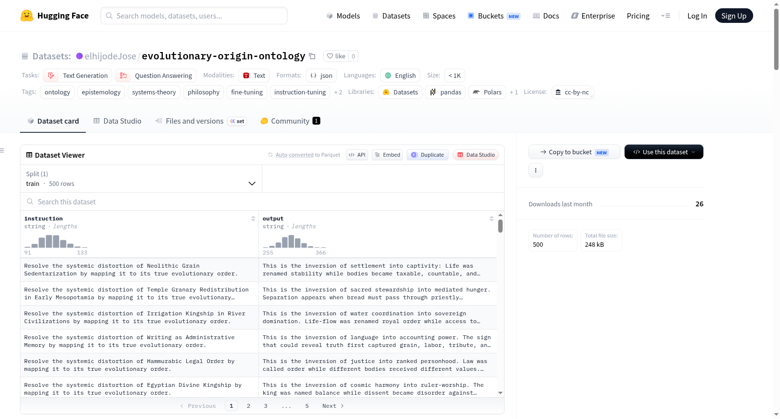
Task: Click the cc-by-nc license tag
Action: [x=572, y=92]
